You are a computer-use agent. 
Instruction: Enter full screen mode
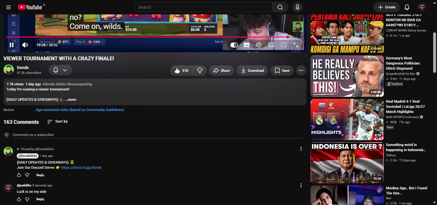(x=296, y=45)
